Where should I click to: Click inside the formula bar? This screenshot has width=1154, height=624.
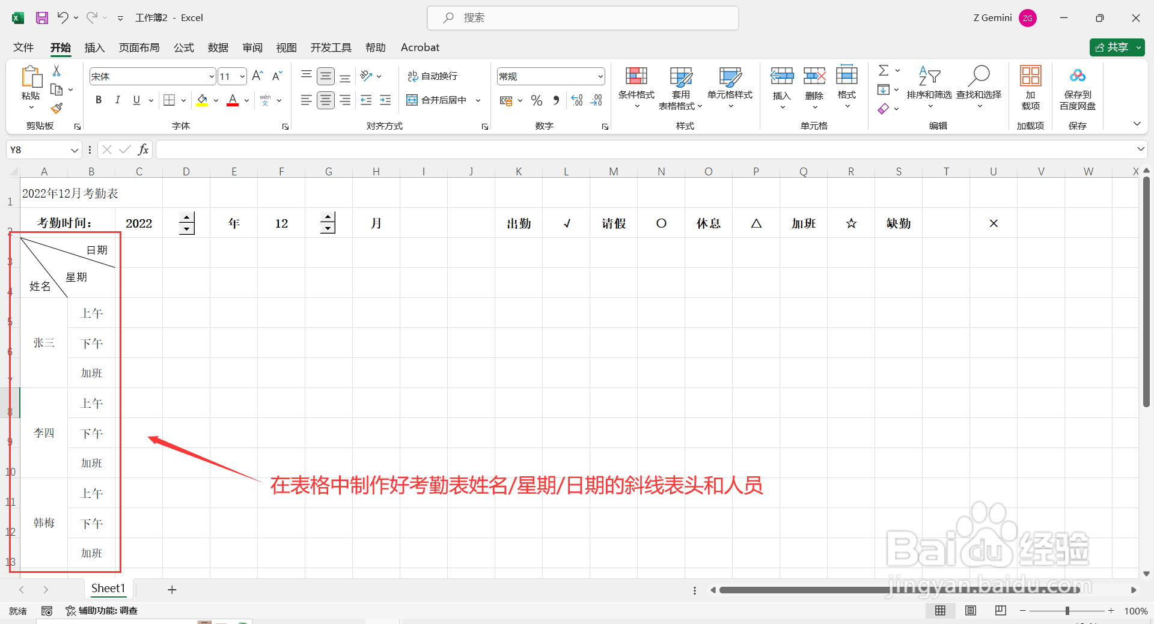pos(421,149)
